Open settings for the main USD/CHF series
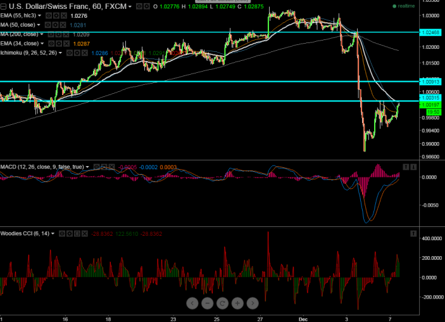This screenshot has width=445, height=322. [x=146, y=6]
